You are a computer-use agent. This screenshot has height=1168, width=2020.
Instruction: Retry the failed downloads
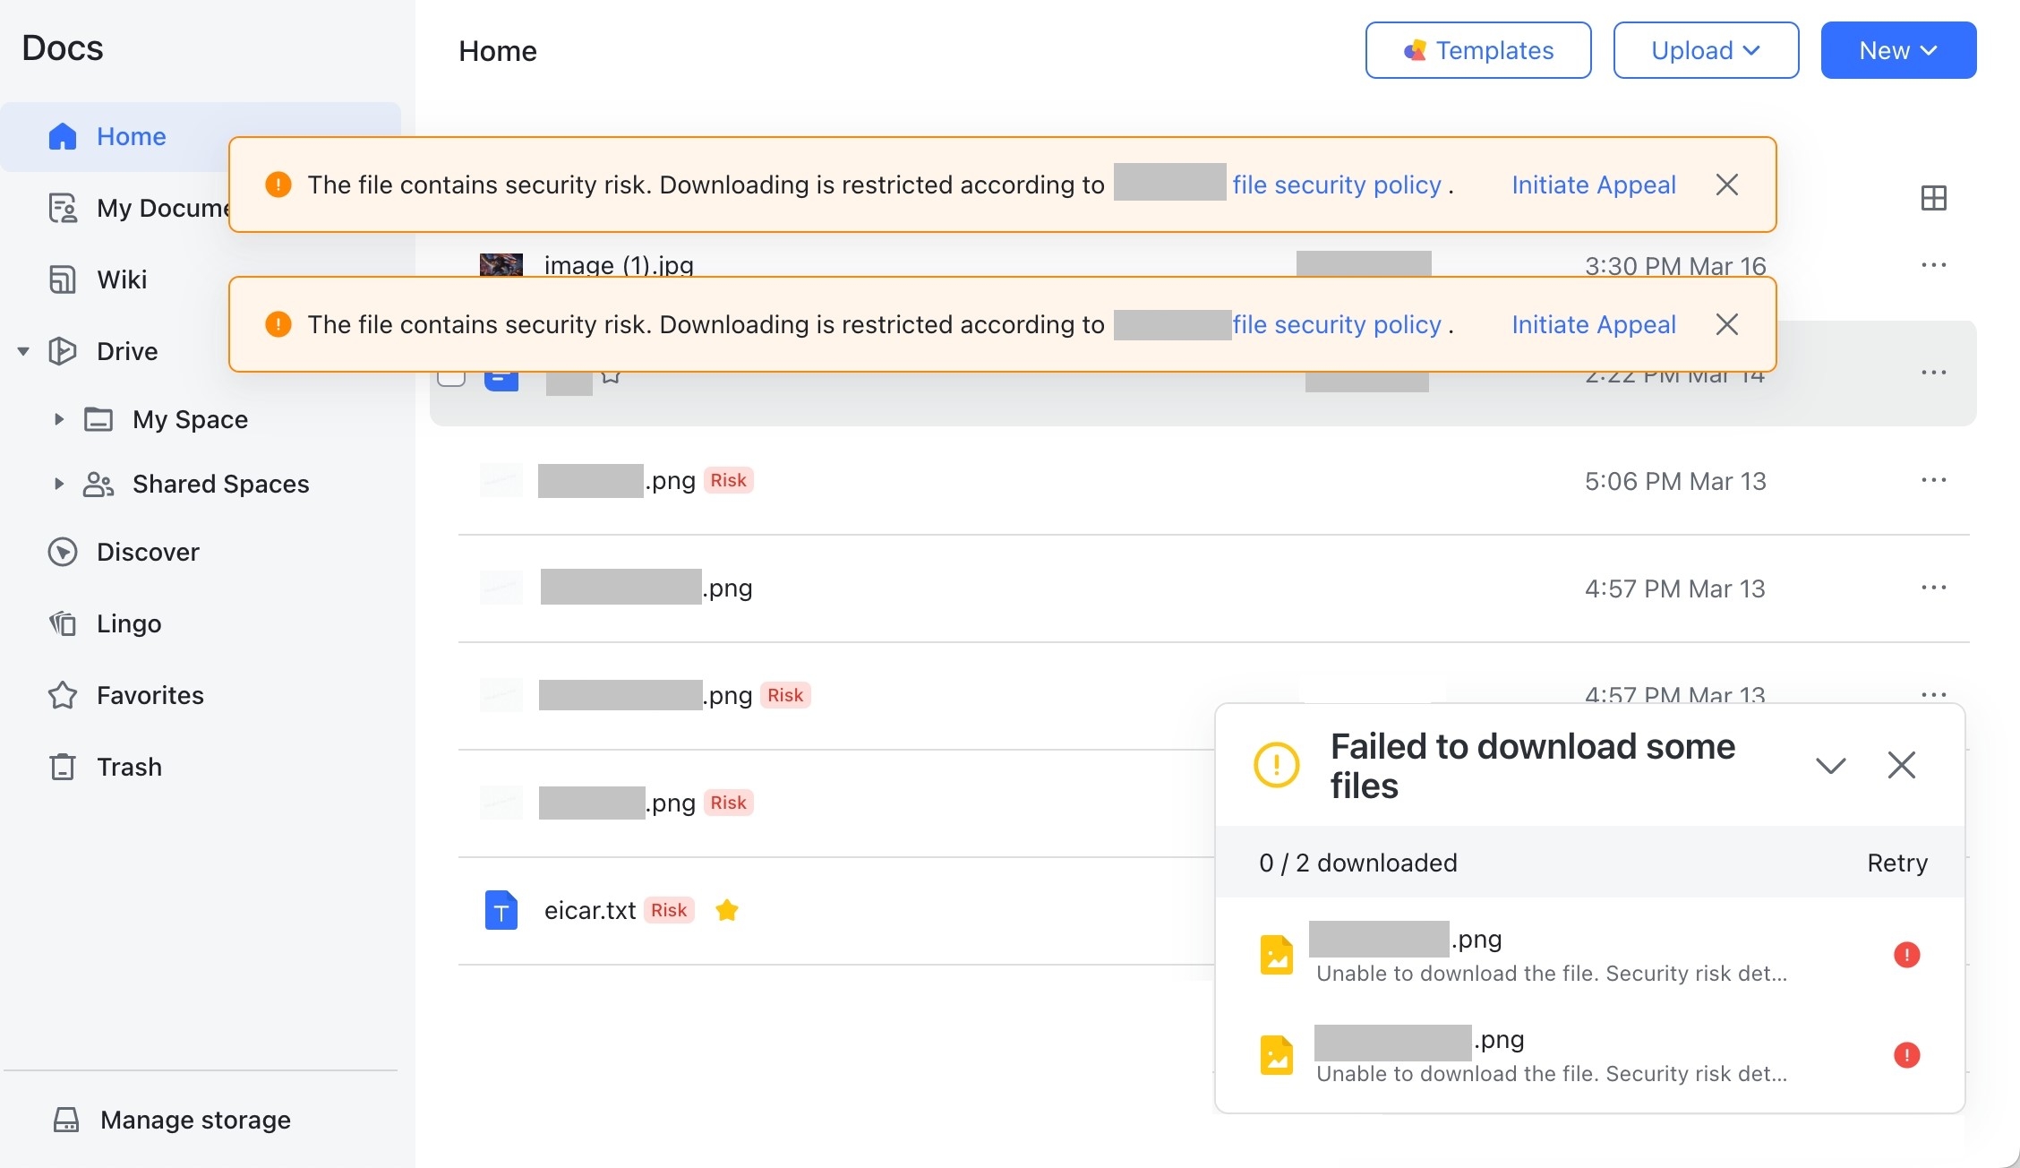tap(1897, 863)
